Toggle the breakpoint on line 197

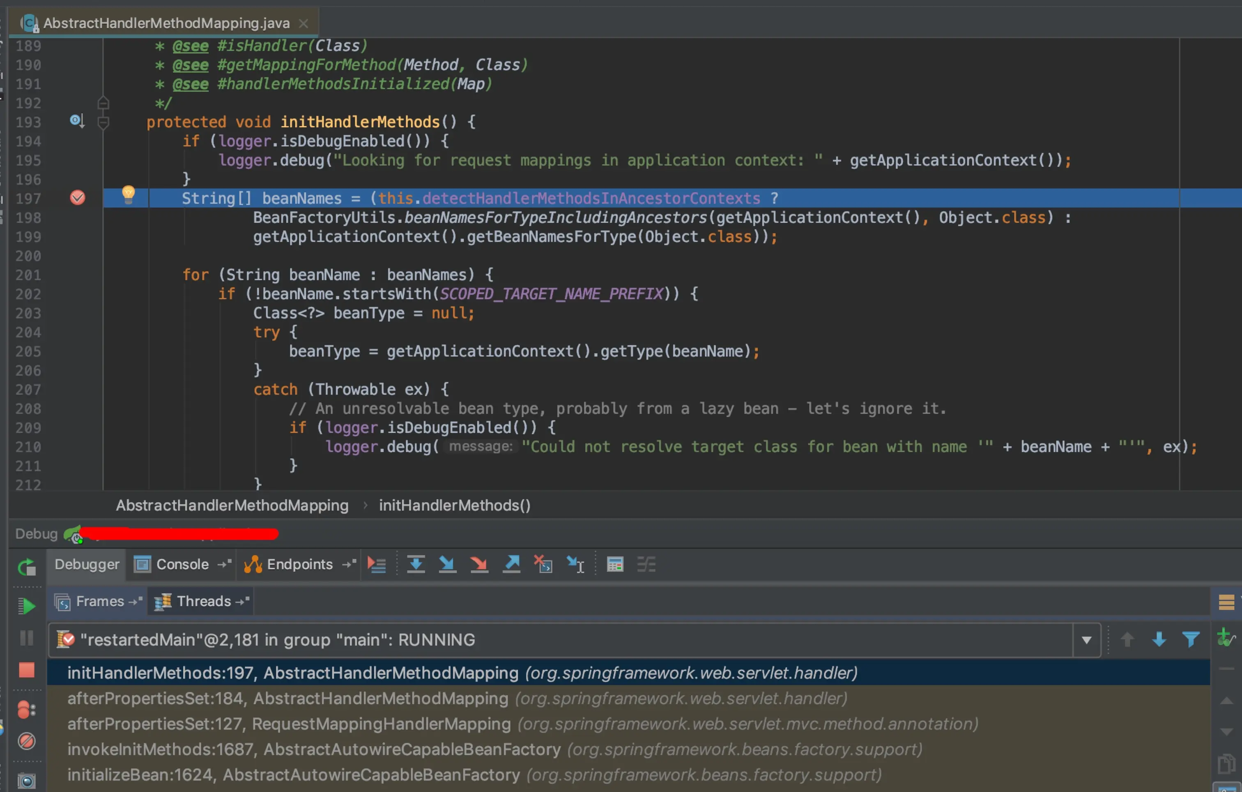(x=77, y=198)
